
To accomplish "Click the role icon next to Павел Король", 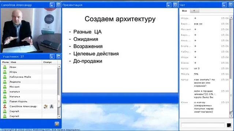I will (x=5, y=102).
